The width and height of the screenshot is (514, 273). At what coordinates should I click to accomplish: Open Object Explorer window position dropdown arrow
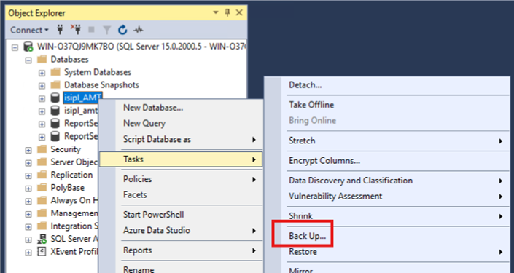tap(215, 13)
